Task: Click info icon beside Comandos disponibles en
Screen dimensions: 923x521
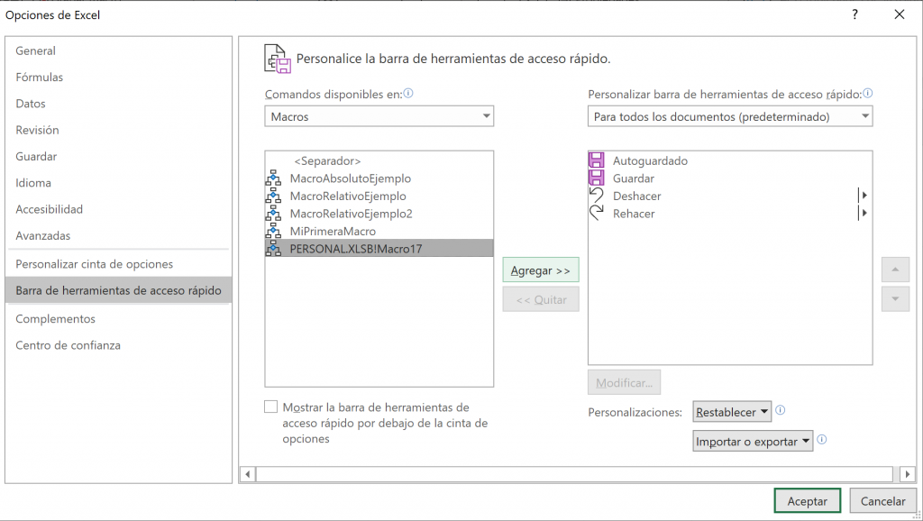Action: coord(408,93)
